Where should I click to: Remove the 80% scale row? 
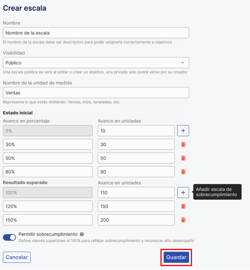pyautogui.click(x=183, y=172)
